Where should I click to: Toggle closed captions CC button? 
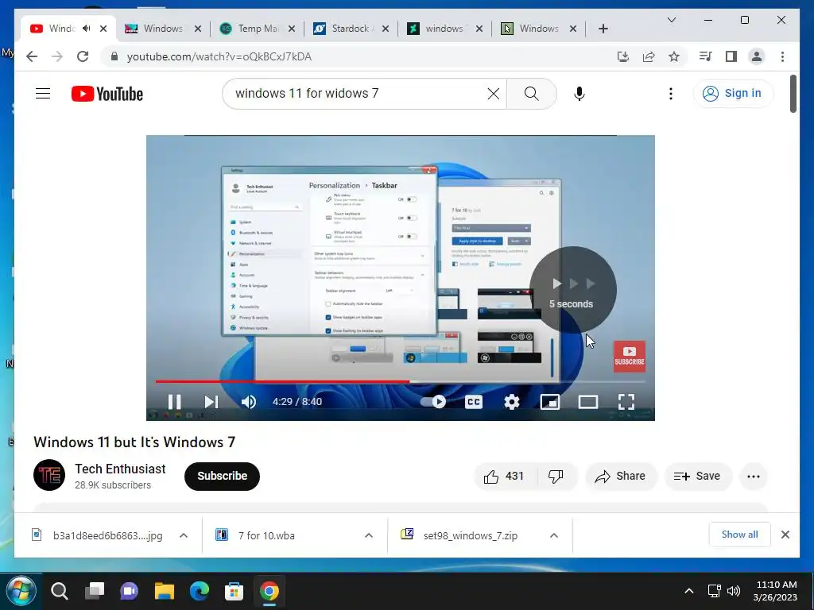coord(474,401)
